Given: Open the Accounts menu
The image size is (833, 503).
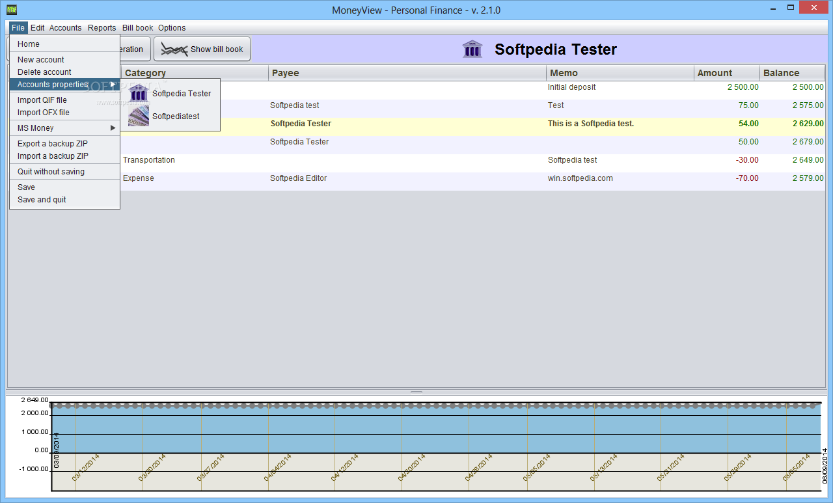Looking at the screenshot, I should click(x=66, y=27).
